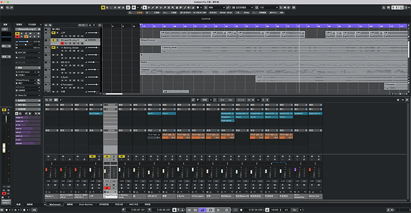Select the Zoom magnifier tool
The height and width of the screenshot is (213, 411).
point(173,8)
